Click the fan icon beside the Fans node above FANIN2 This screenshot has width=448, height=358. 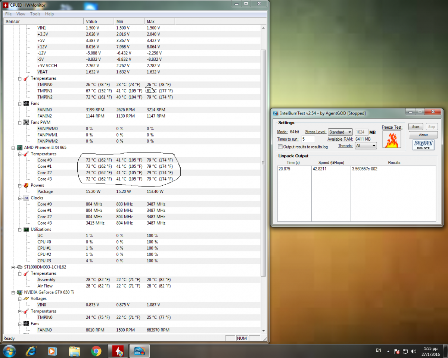tap(26, 103)
